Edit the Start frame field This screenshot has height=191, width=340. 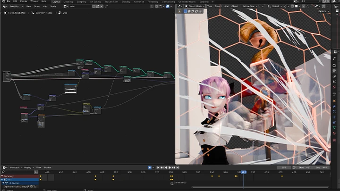click(305, 167)
